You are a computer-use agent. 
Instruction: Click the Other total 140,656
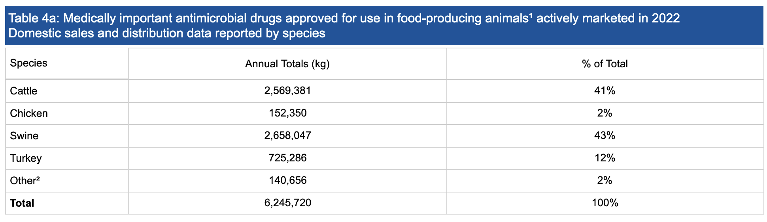point(287,180)
